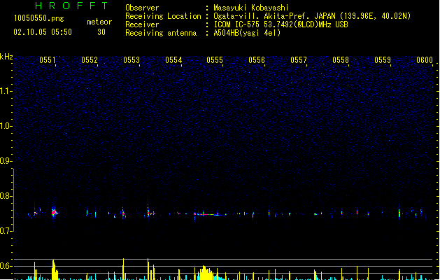Click the long horizontal echo near 0555
The height and width of the screenshot is (280, 440).
[210, 215]
